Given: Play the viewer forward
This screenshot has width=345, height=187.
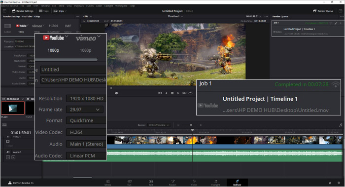Looking at the screenshot, I should [178, 93].
